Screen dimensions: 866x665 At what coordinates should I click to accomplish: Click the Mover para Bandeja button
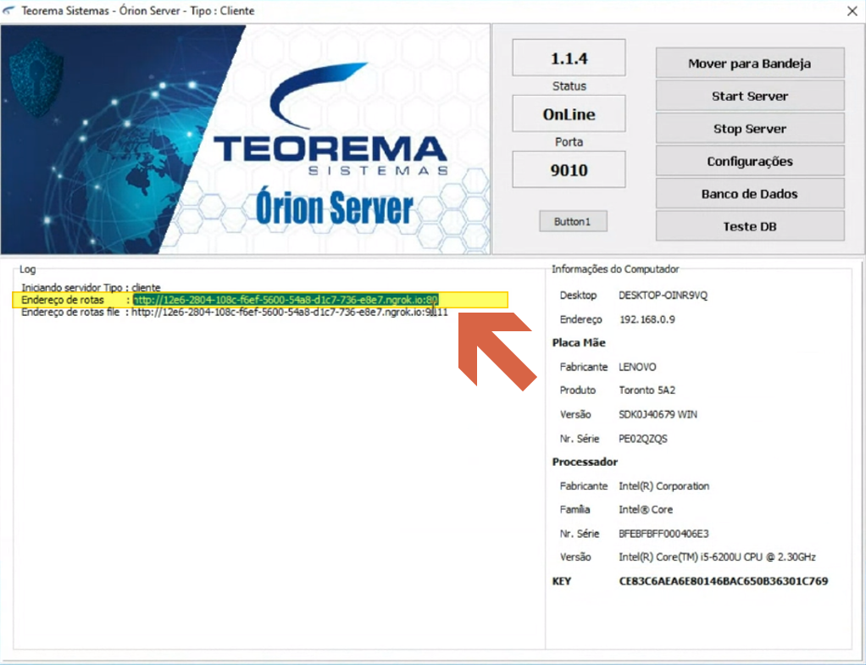[x=749, y=63]
